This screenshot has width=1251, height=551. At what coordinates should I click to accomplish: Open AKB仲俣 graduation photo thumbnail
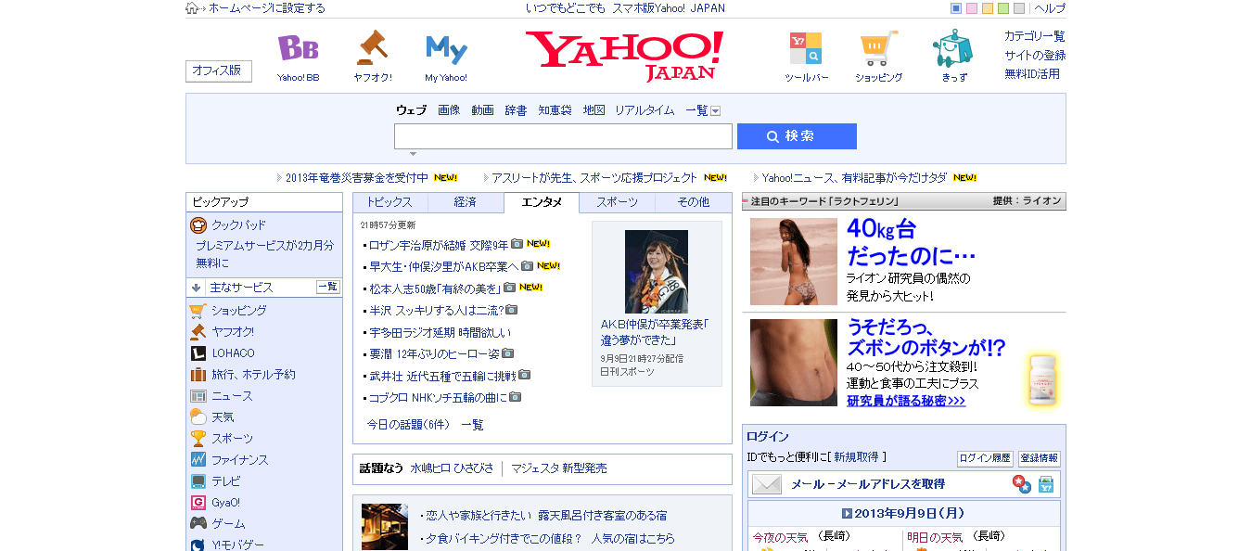coord(656,271)
